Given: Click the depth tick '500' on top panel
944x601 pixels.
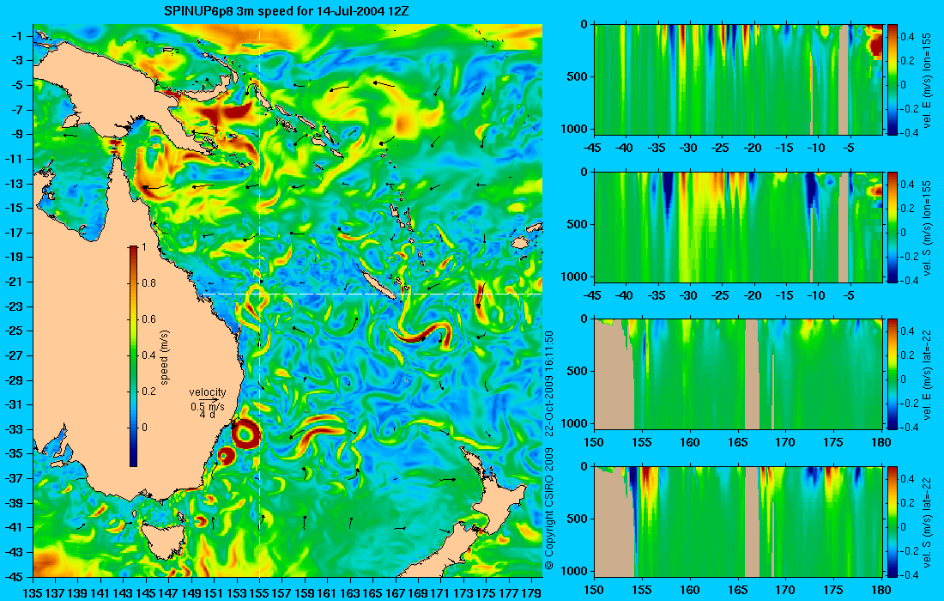Looking at the screenshot, I should point(578,77).
